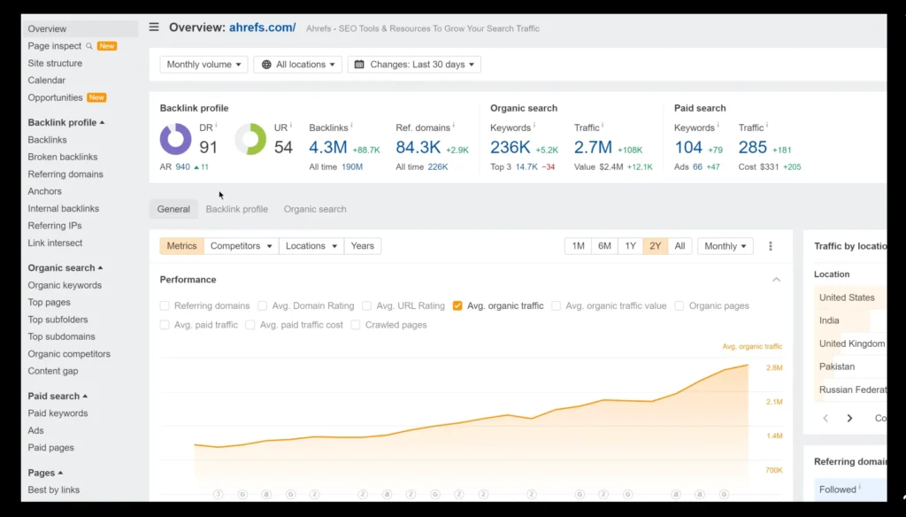Click the info icon next to DR

(x=216, y=125)
